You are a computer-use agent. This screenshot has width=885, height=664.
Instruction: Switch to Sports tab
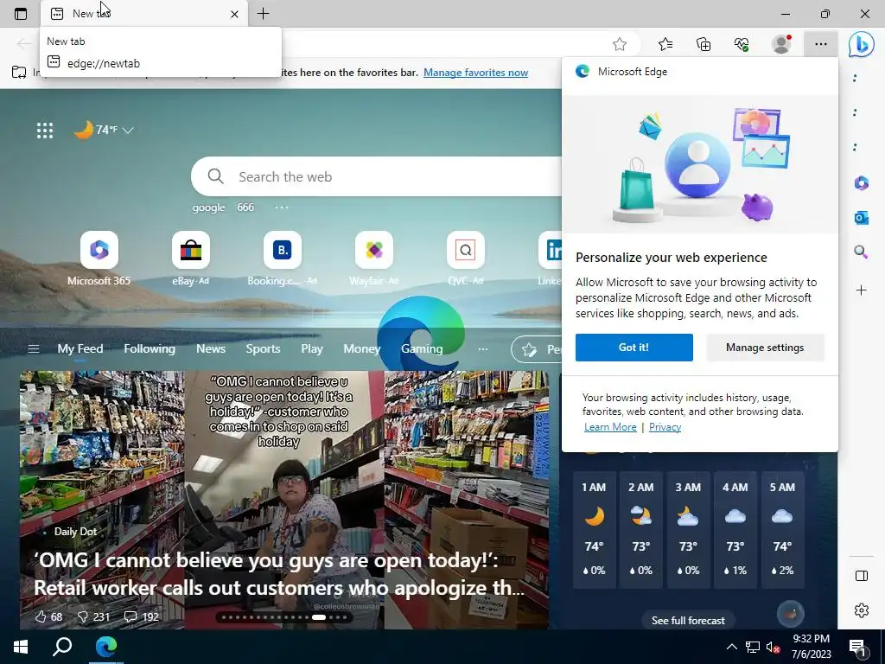(263, 348)
